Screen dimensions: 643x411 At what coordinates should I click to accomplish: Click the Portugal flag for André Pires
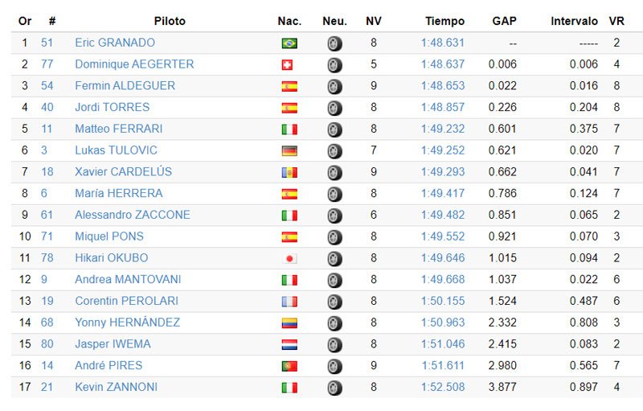tap(289, 366)
